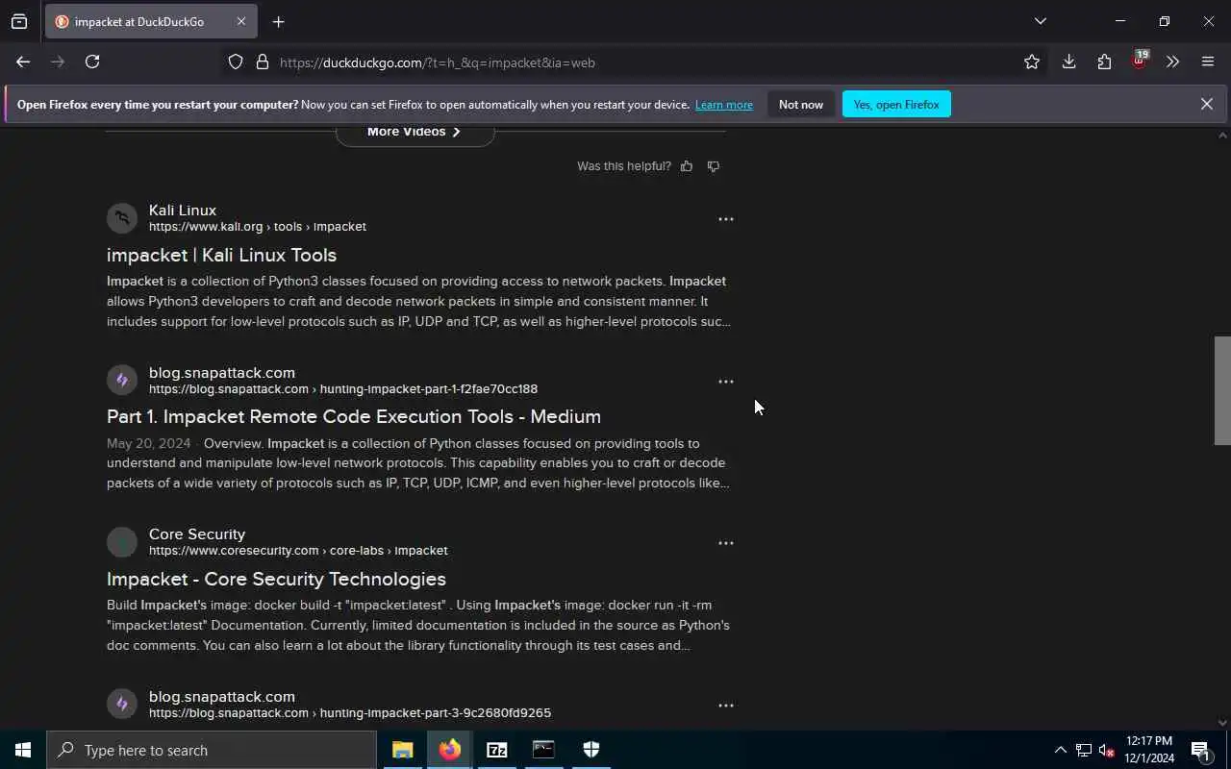Open options menu for Core Security result
This screenshot has width=1231, height=769.
point(726,543)
